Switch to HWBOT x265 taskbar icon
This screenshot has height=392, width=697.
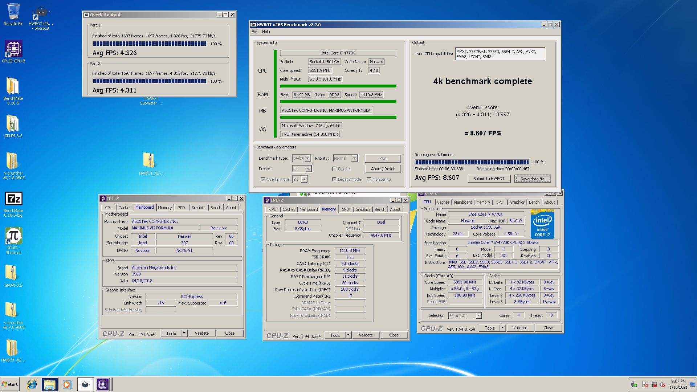click(85, 384)
